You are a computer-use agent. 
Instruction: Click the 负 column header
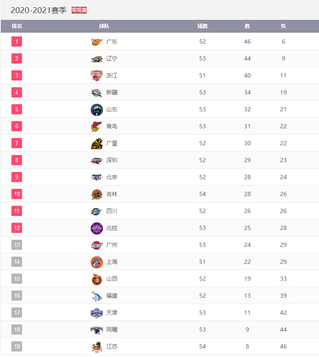point(283,26)
